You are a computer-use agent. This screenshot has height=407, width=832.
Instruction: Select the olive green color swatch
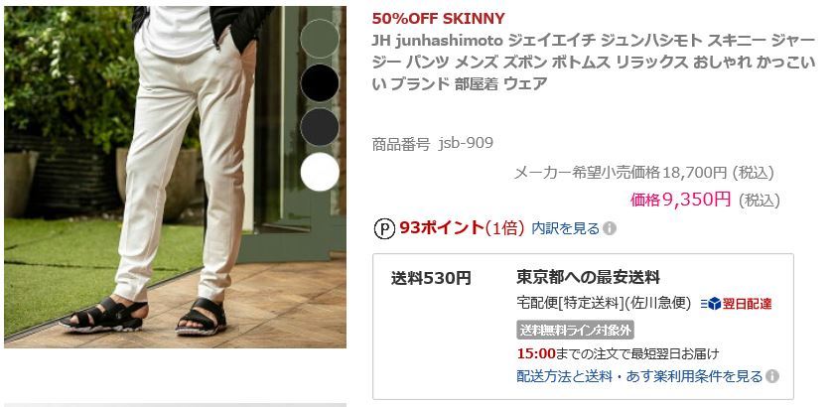(320, 38)
